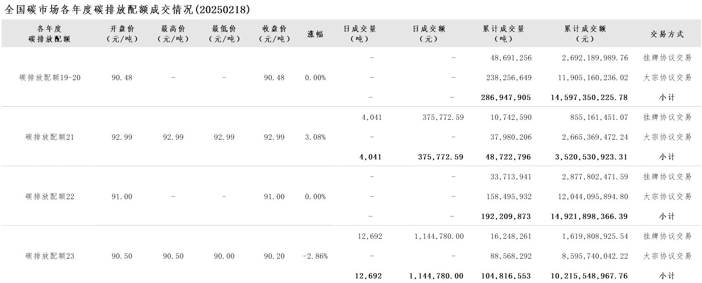Image resolution: width=702 pixels, height=283 pixels.
Task: Select the 交易方式 column header
Action: pyautogui.click(x=667, y=34)
